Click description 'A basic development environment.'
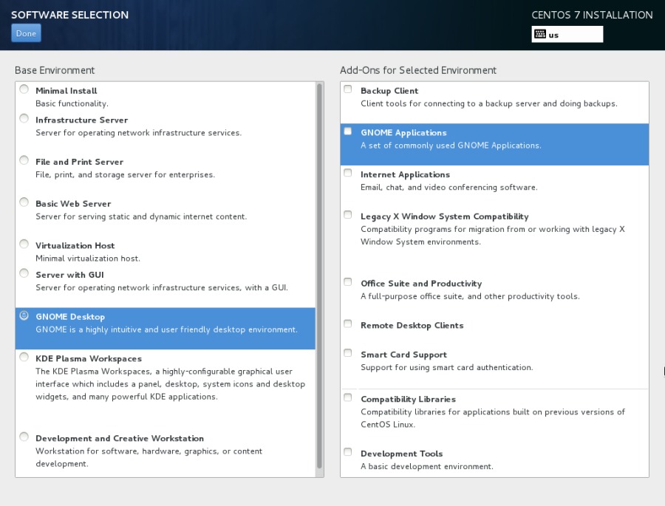665x506 pixels. point(427,466)
